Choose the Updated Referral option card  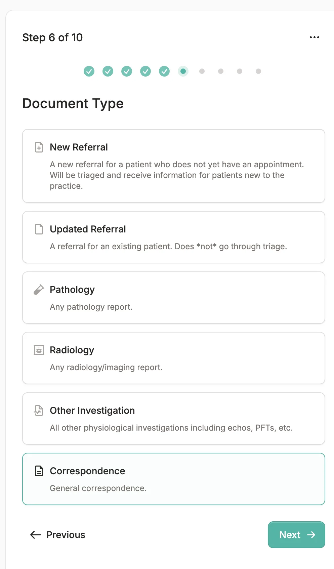tap(173, 237)
